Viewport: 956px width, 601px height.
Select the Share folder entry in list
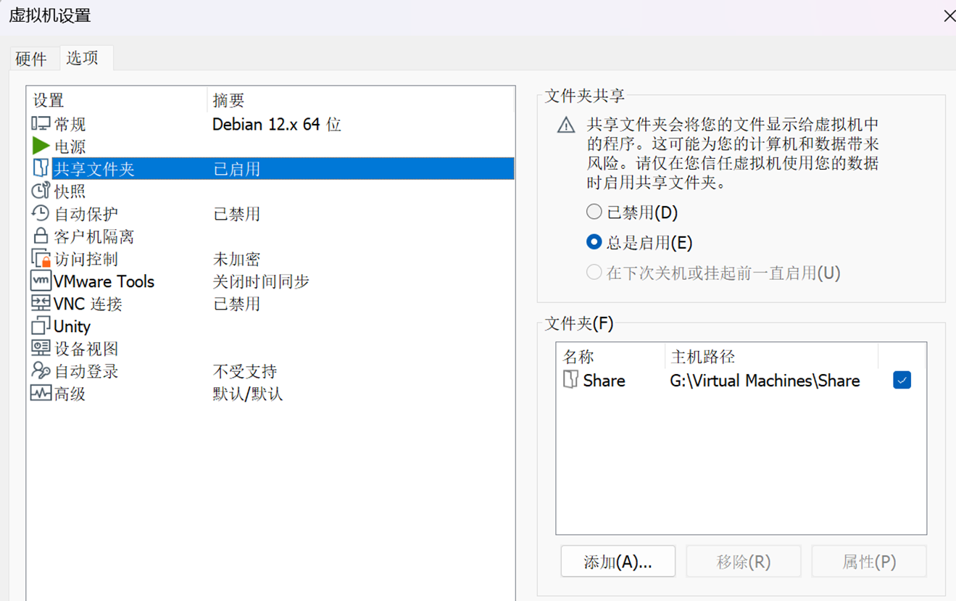click(x=604, y=381)
